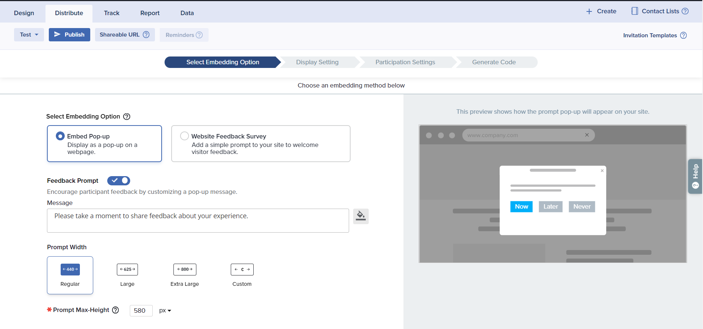
Task: Switch to the Track tab
Action: point(111,13)
